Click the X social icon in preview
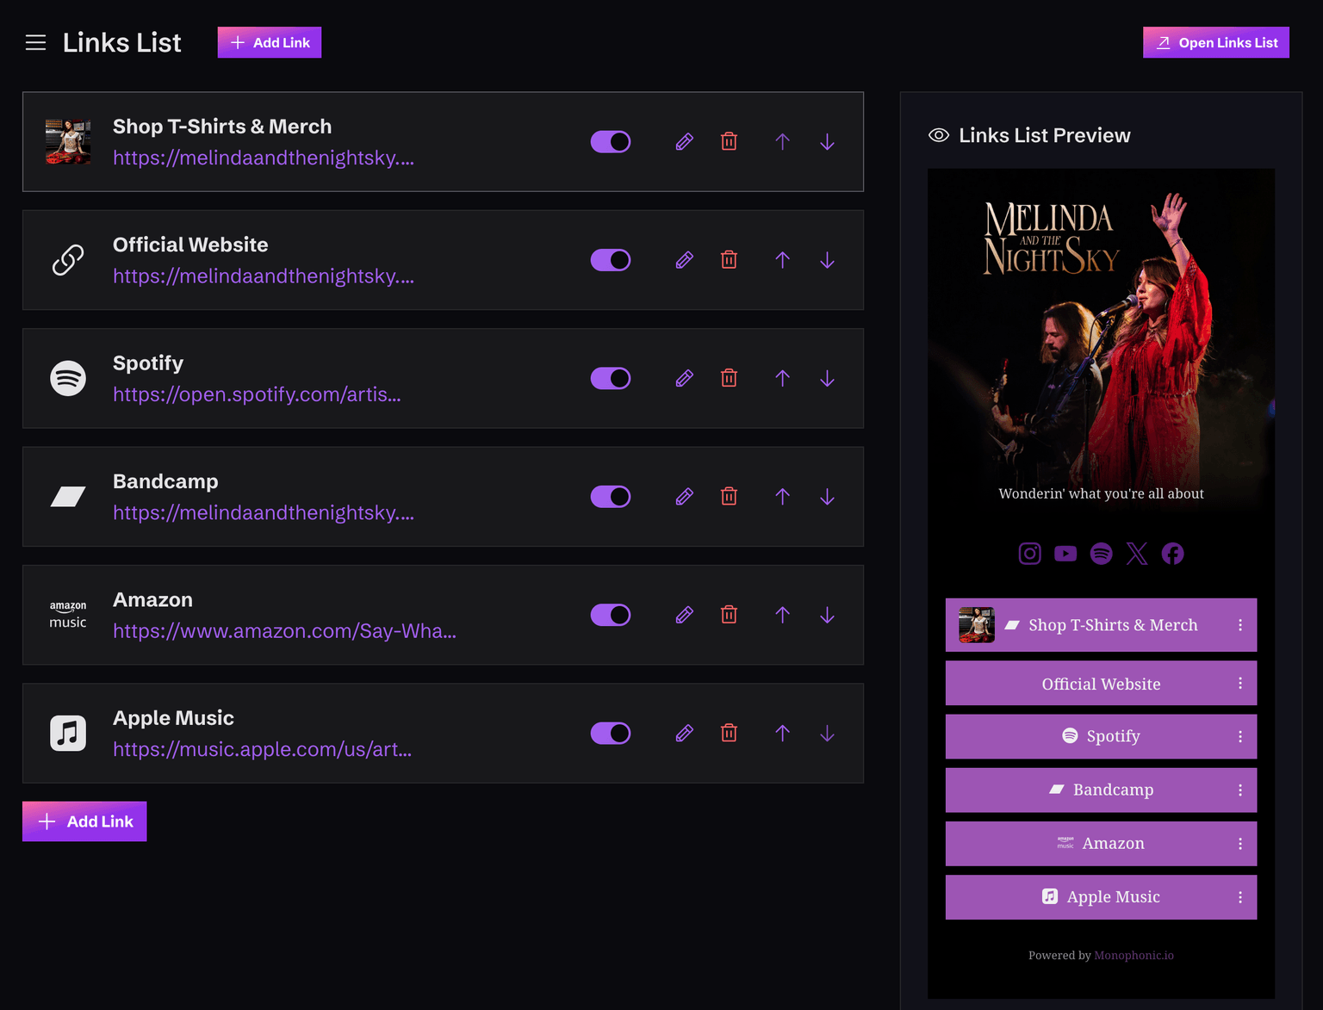Image resolution: width=1323 pixels, height=1010 pixels. point(1137,554)
